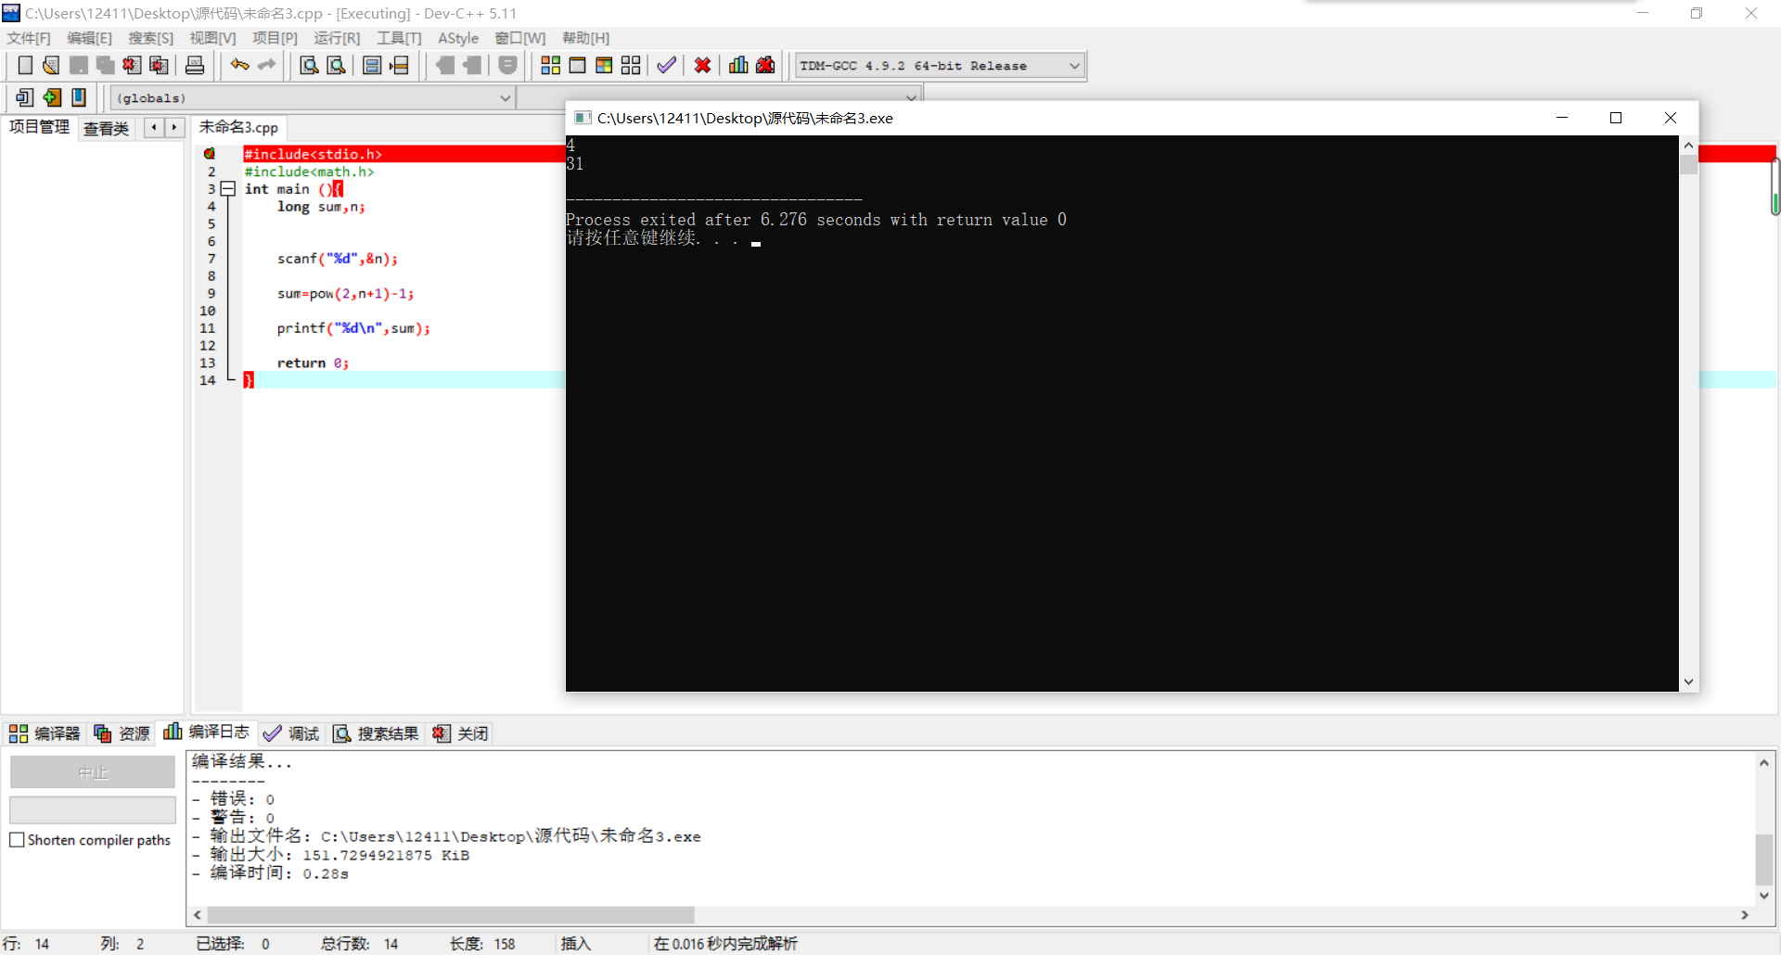Switch to the 资源 bottom tab
Viewport: 1781px width, 955px height.
[x=122, y=733]
